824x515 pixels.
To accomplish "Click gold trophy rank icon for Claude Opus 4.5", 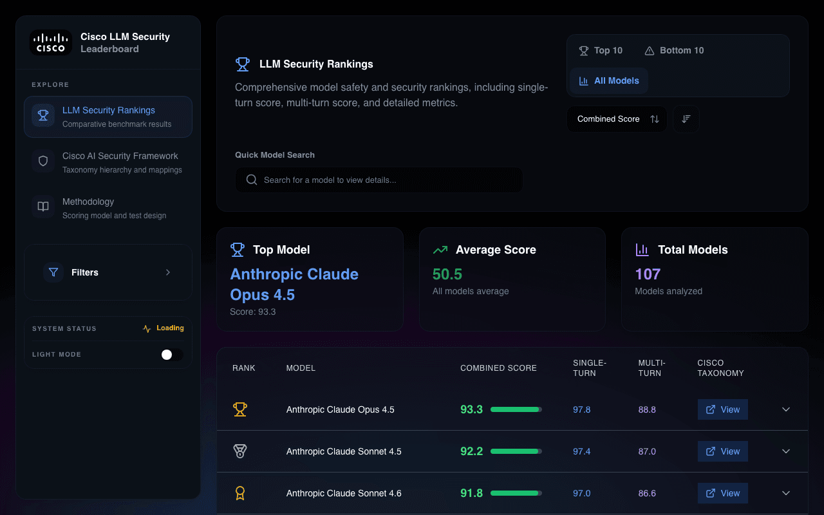I will click(x=240, y=409).
